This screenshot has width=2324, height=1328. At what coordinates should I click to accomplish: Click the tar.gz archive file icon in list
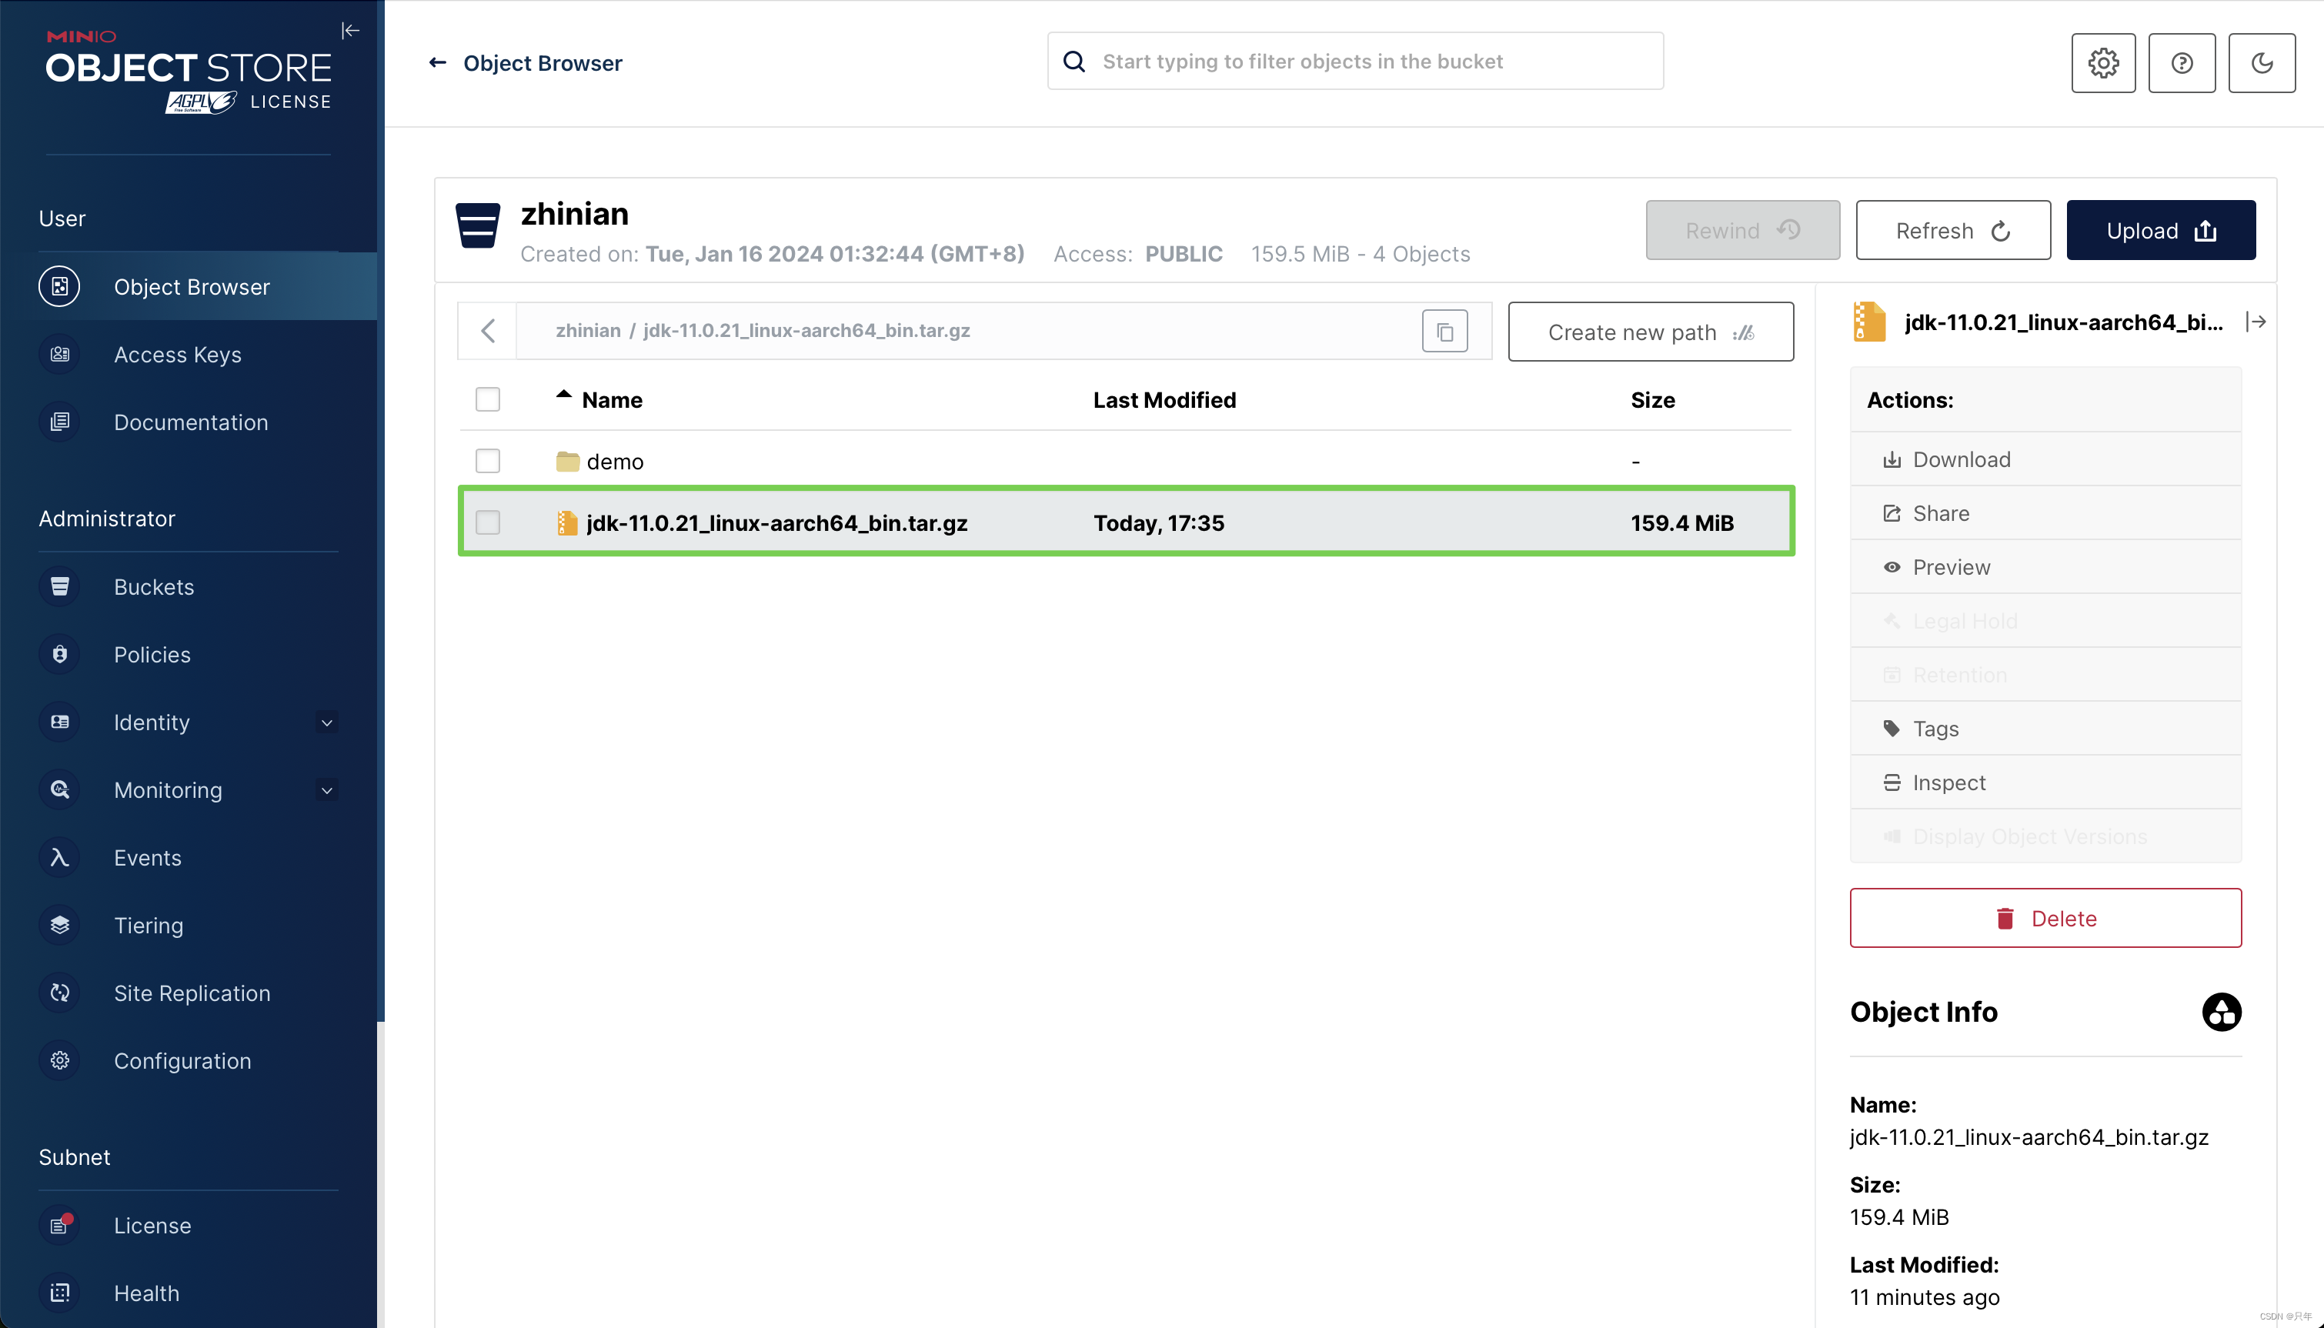point(566,522)
